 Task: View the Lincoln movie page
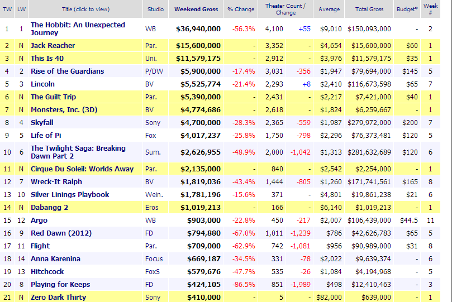point(42,84)
